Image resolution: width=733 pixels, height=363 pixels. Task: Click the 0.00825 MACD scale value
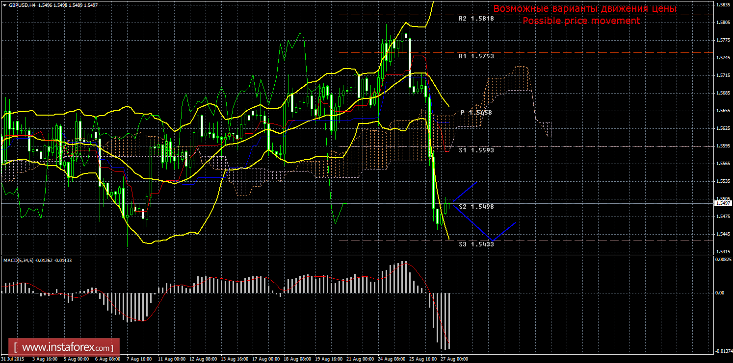point(723,261)
